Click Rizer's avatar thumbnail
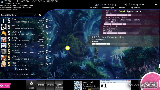This screenshot has width=160, height=90. click(4, 64)
